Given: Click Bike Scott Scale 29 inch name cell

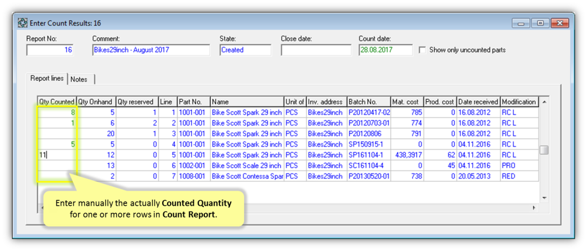Looking at the screenshot, I should (x=247, y=166).
